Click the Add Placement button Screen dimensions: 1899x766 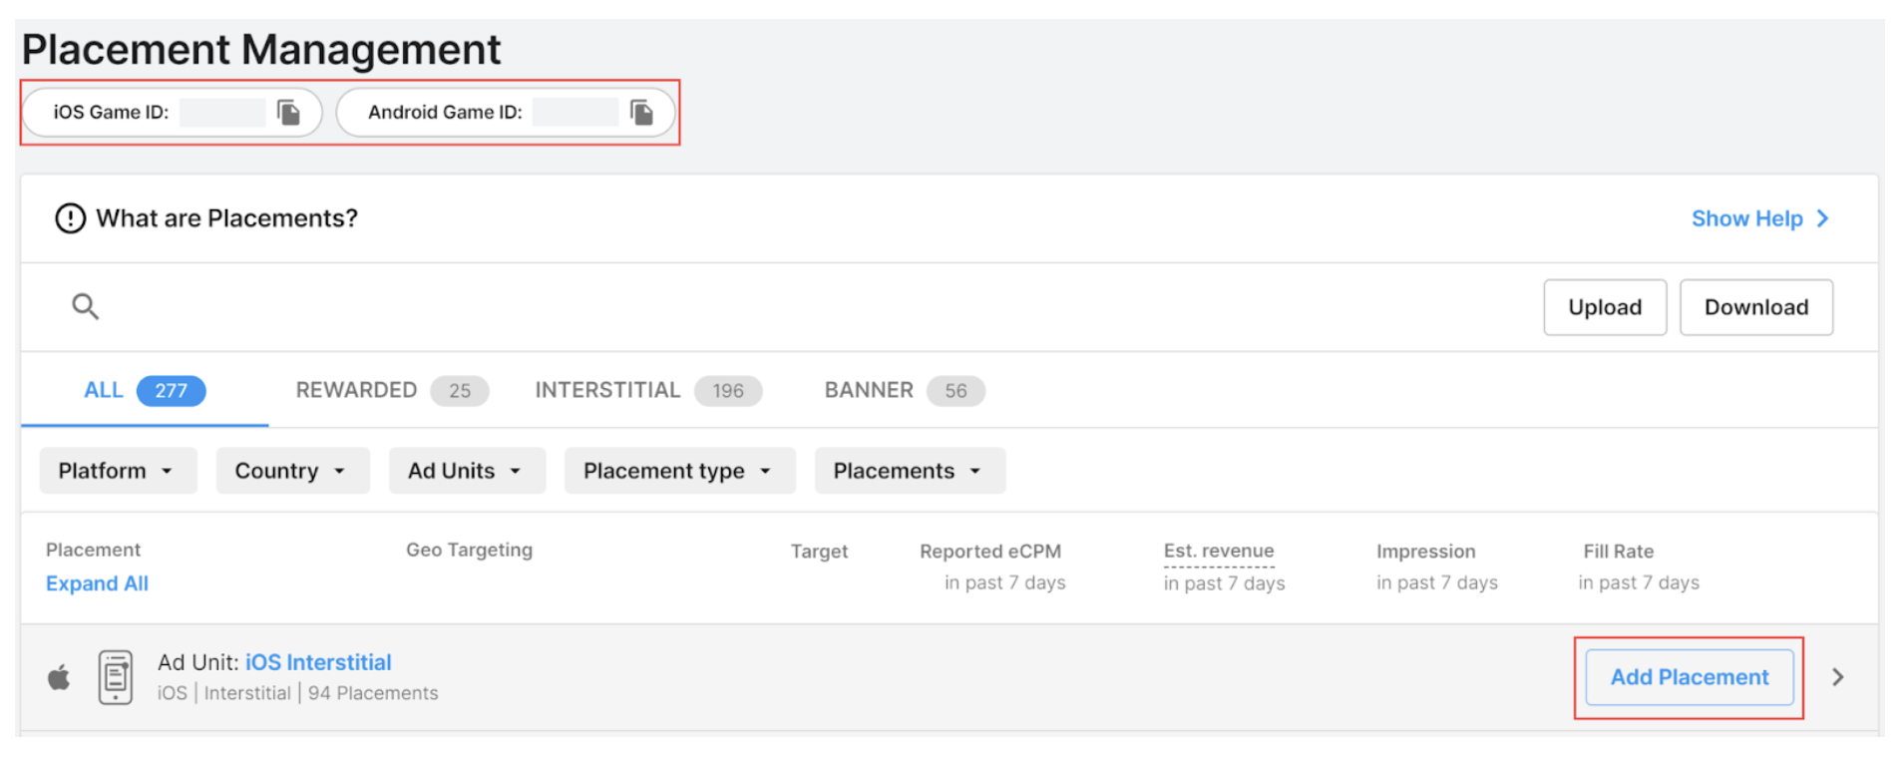click(x=1689, y=677)
